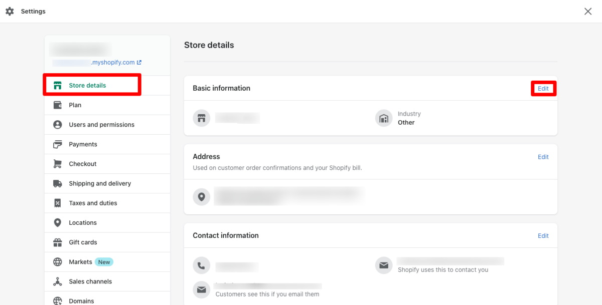Click the Sales channels icon
The image size is (602, 305).
click(x=58, y=281)
